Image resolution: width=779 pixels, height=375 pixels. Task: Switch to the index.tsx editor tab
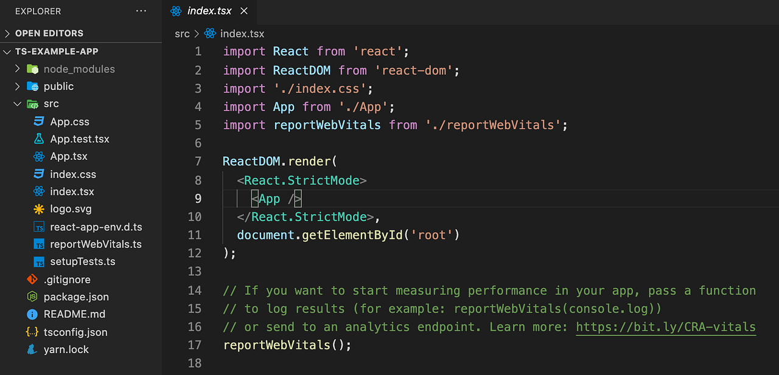209,10
